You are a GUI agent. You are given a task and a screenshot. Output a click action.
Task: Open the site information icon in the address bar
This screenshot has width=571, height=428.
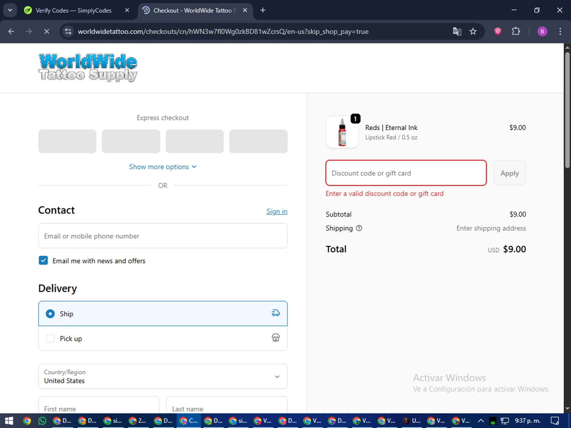click(68, 32)
